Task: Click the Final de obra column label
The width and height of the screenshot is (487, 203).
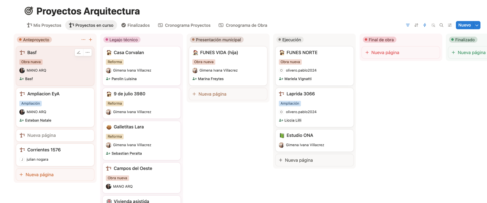Action: coord(380,40)
